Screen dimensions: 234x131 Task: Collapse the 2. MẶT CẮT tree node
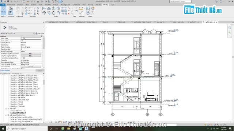pos(6,108)
